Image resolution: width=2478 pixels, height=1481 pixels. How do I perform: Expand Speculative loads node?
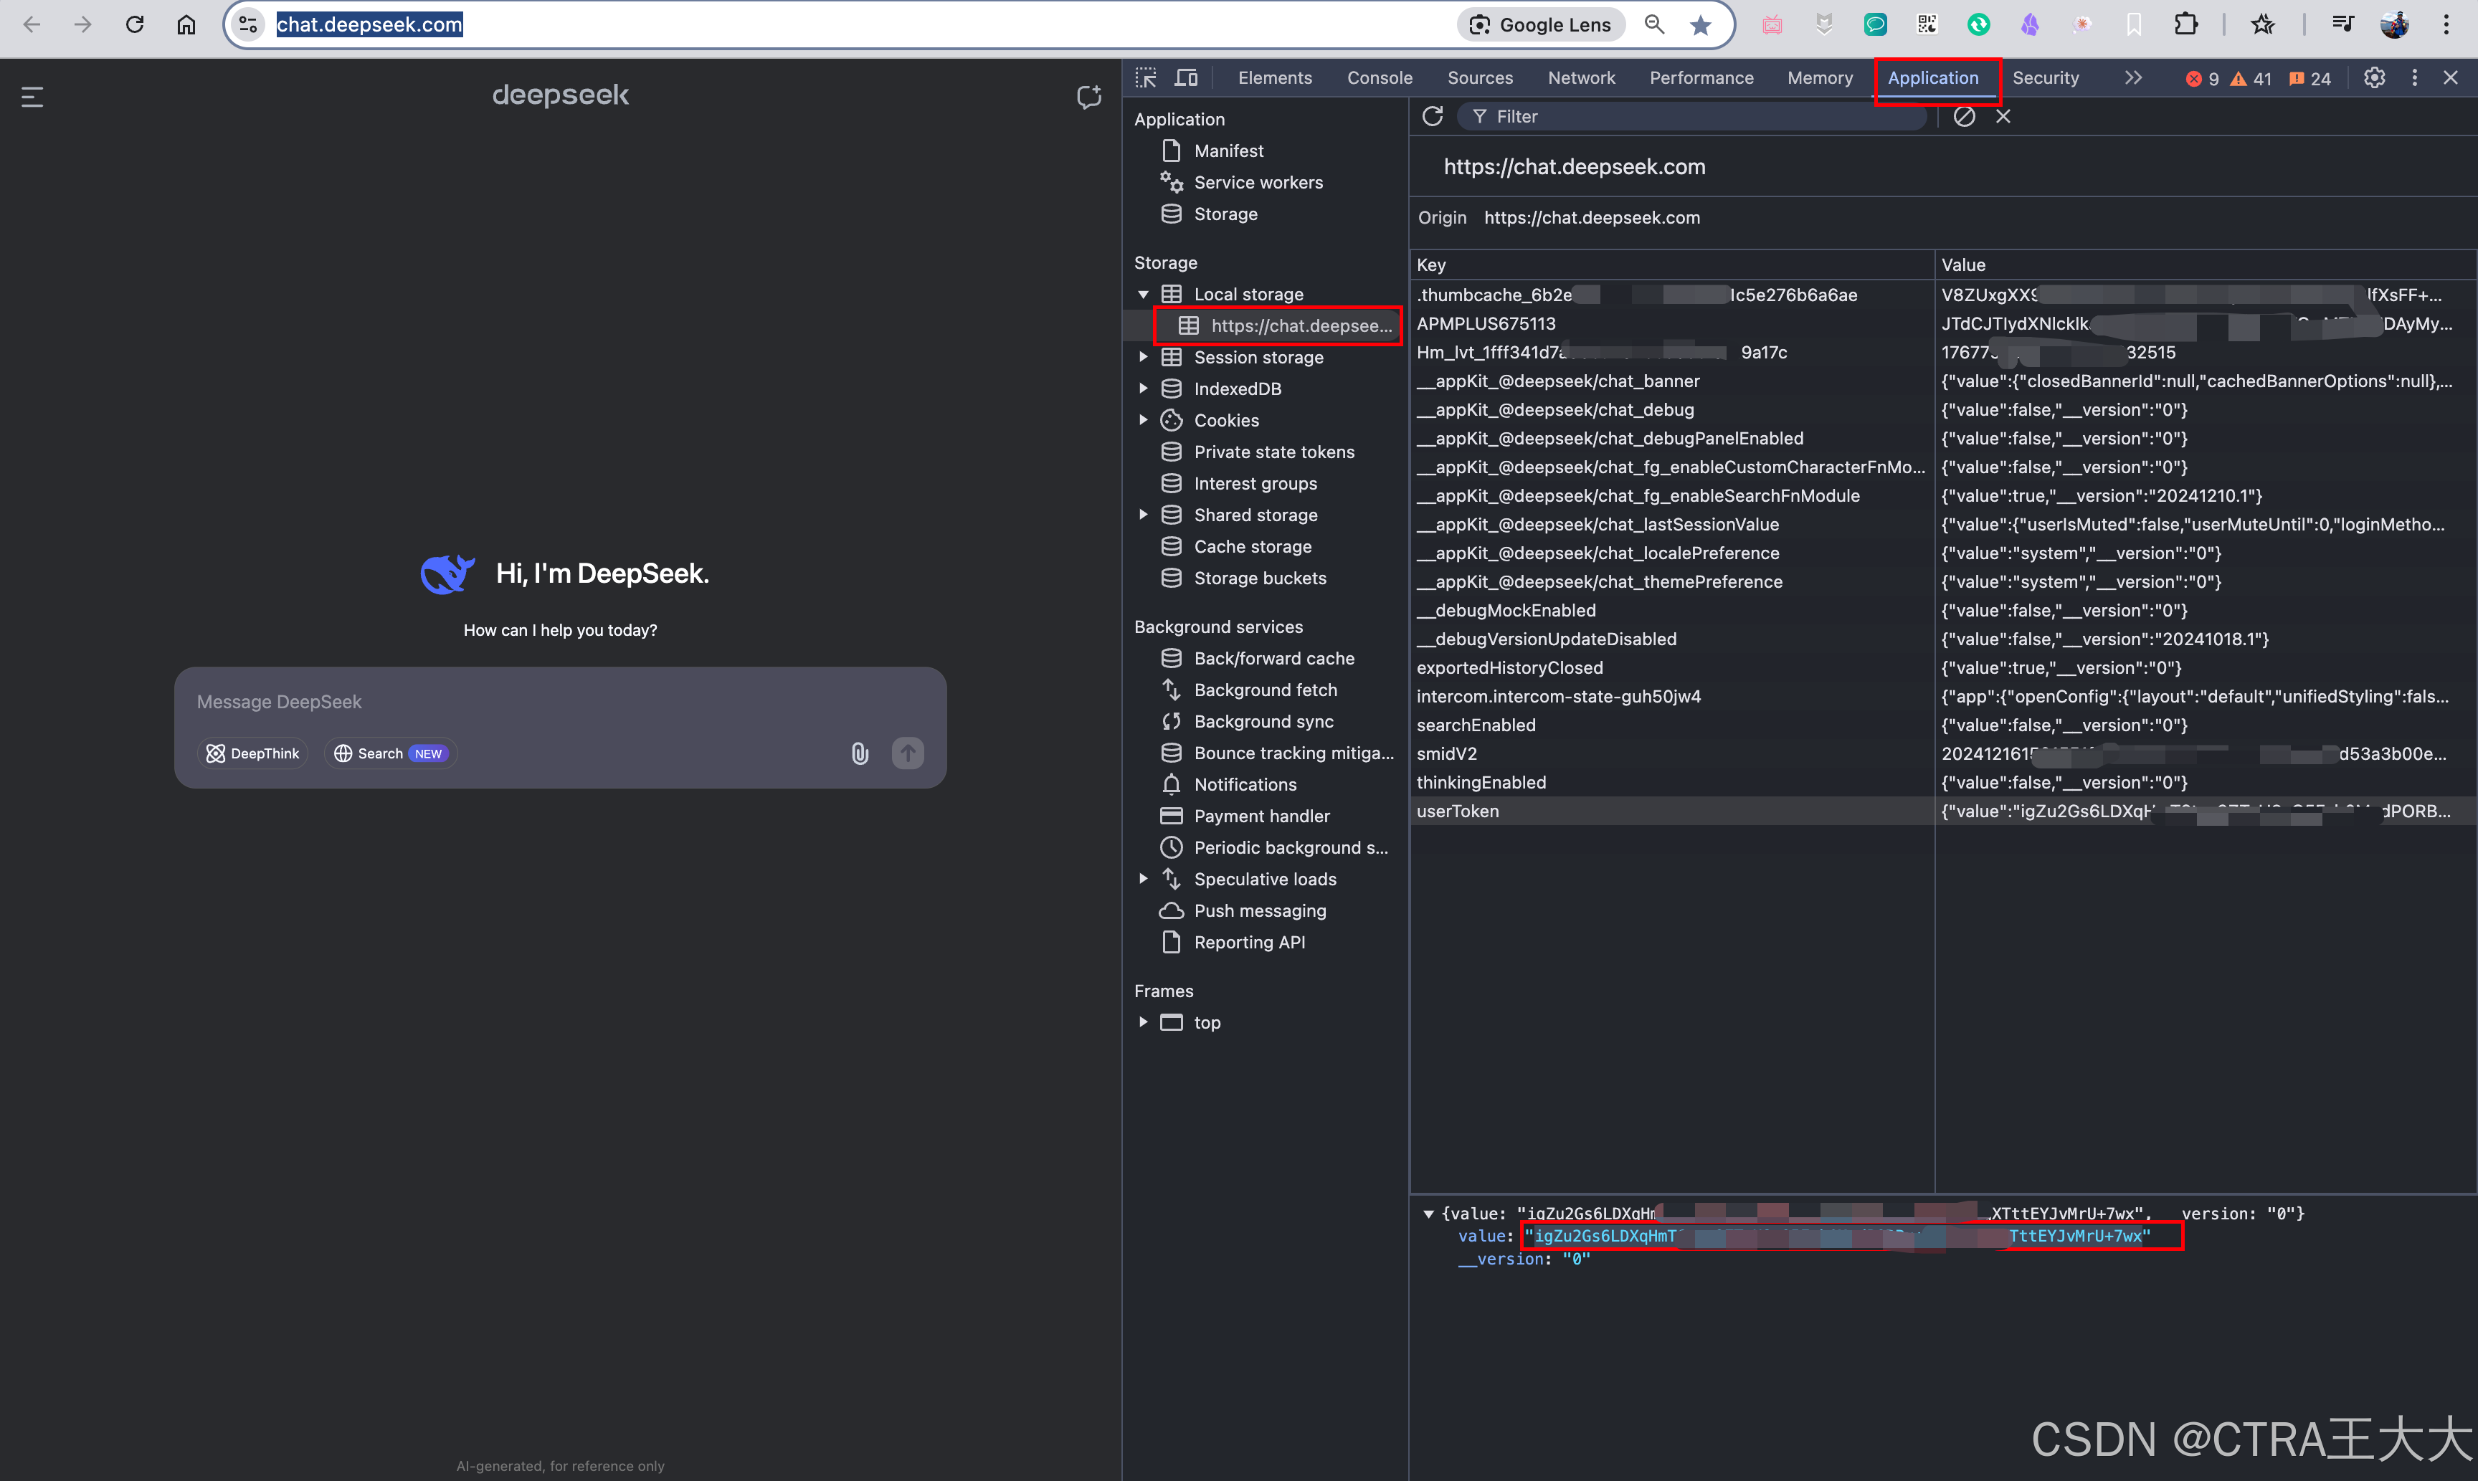pyautogui.click(x=1144, y=880)
